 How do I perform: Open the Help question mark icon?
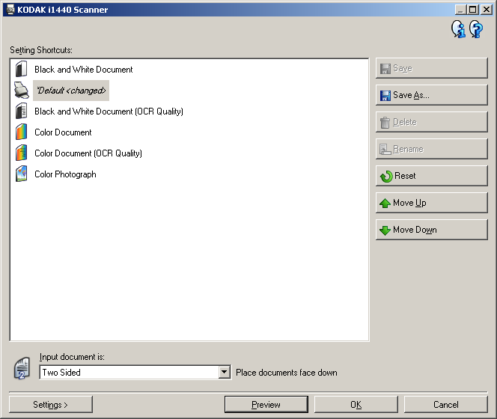click(x=476, y=29)
